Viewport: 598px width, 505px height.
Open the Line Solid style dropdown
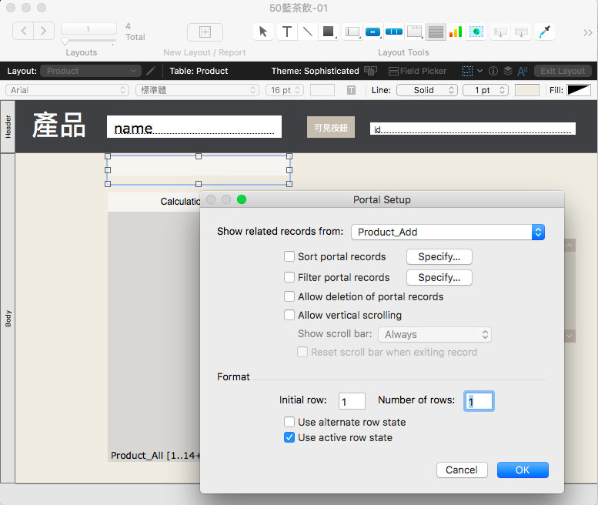(427, 90)
